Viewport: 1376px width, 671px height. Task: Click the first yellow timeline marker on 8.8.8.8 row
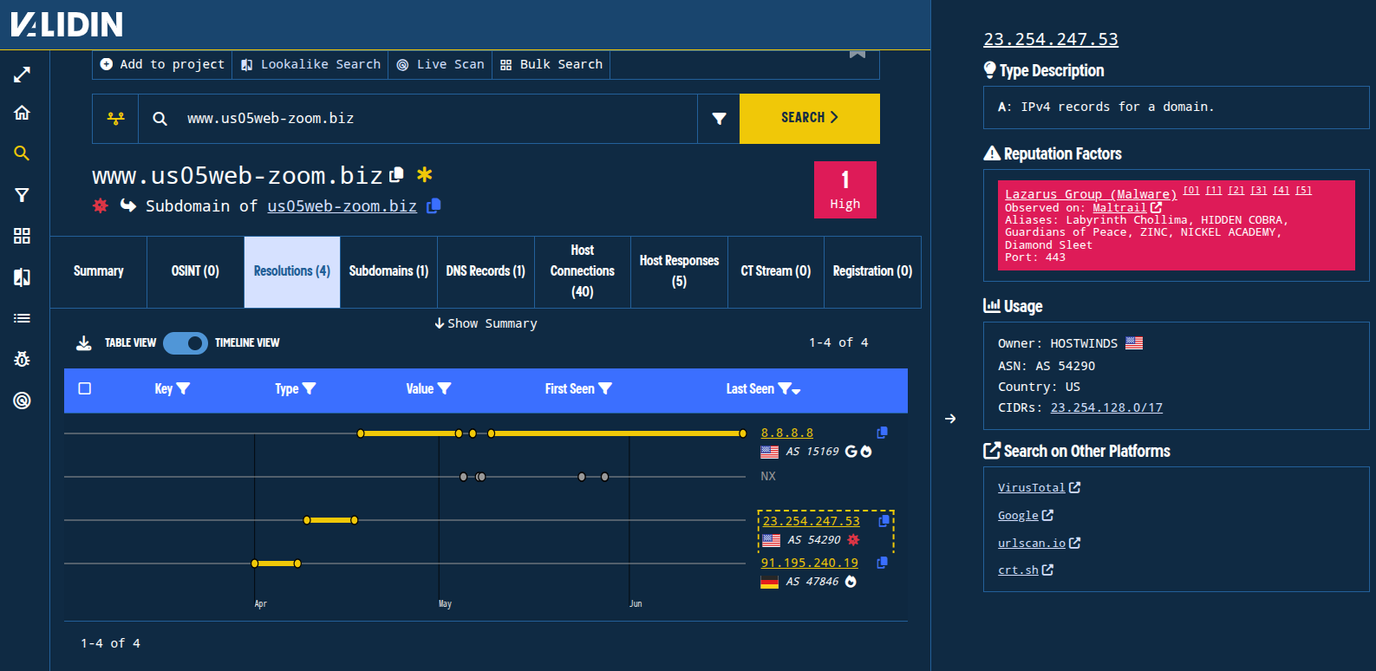tap(361, 433)
